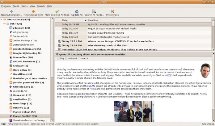Click the LeetCode.net feed icon
Viewport: 215px width, 126px height.
click(x=11, y=91)
